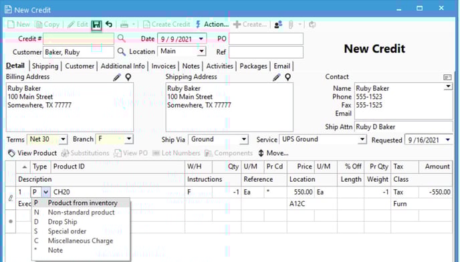This screenshot has width=460, height=262.
Task: Select Product from inventory in the Type list
Action: point(81,203)
